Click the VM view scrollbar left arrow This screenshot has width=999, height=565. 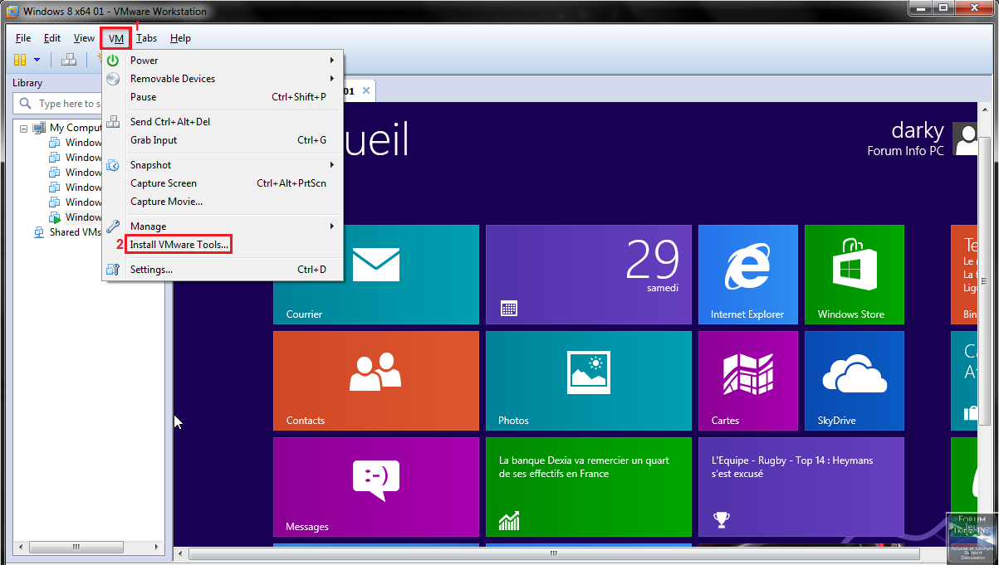pyautogui.click(x=181, y=553)
